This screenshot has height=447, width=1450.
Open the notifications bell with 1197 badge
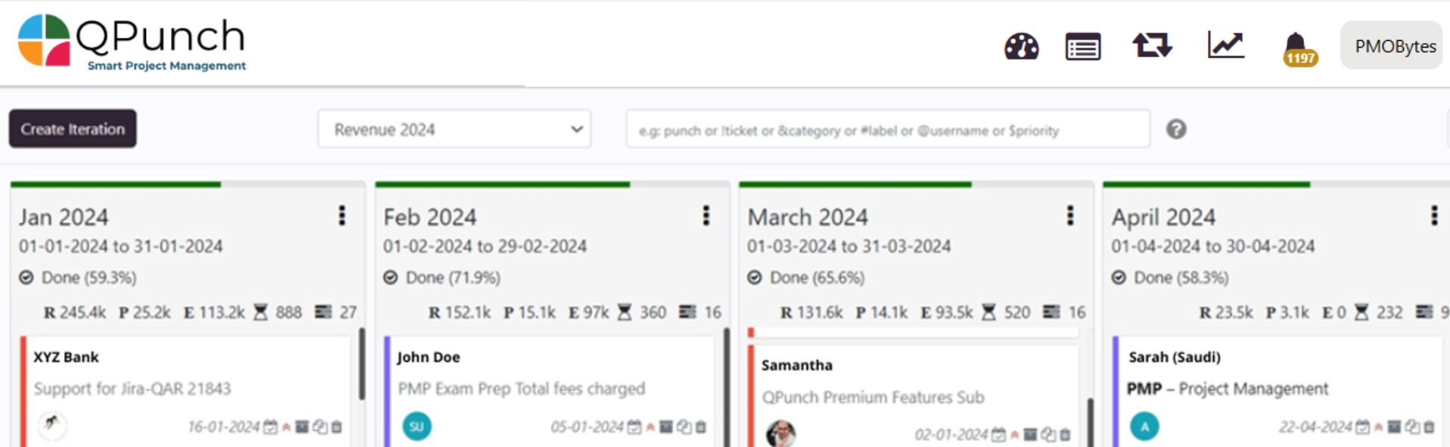coord(1296,48)
